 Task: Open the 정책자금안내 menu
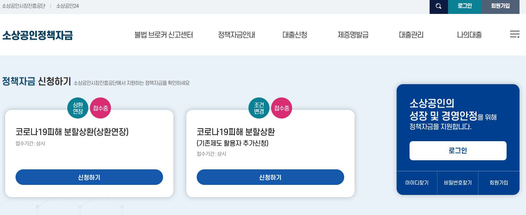tap(236, 35)
